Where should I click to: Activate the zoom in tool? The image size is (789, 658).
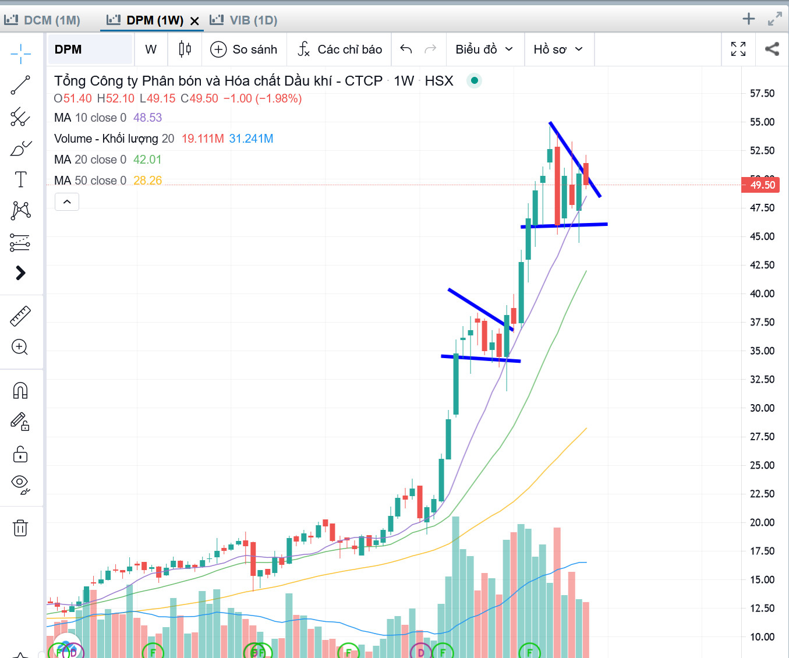click(x=20, y=347)
